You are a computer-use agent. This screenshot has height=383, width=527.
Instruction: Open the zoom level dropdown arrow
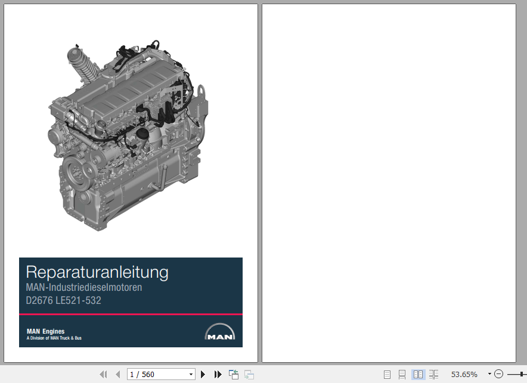(489, 373)
